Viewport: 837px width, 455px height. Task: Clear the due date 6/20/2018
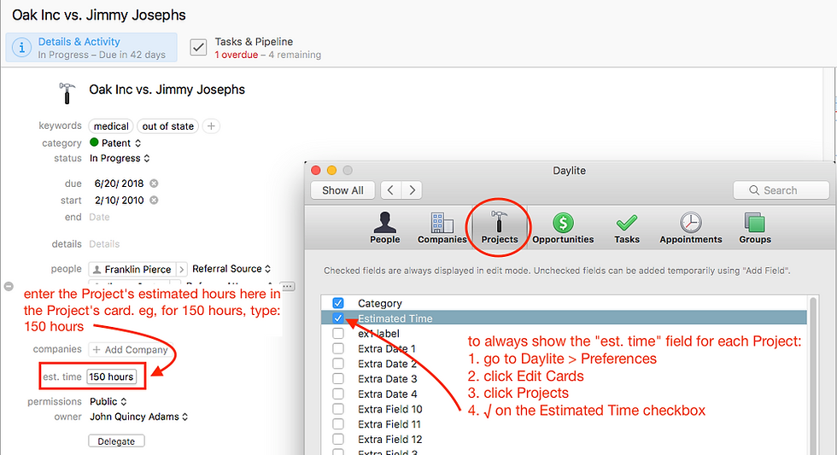[x=154, y=184]
